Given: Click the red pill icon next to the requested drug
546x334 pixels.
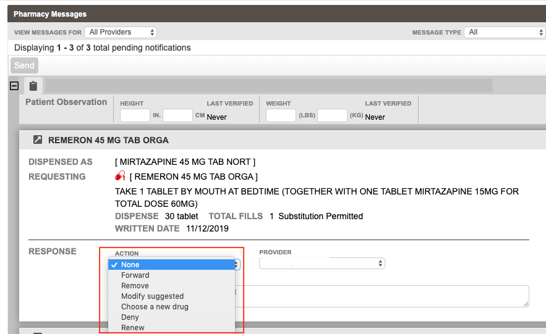Looking at the screenshot, I should coord(120,177).
